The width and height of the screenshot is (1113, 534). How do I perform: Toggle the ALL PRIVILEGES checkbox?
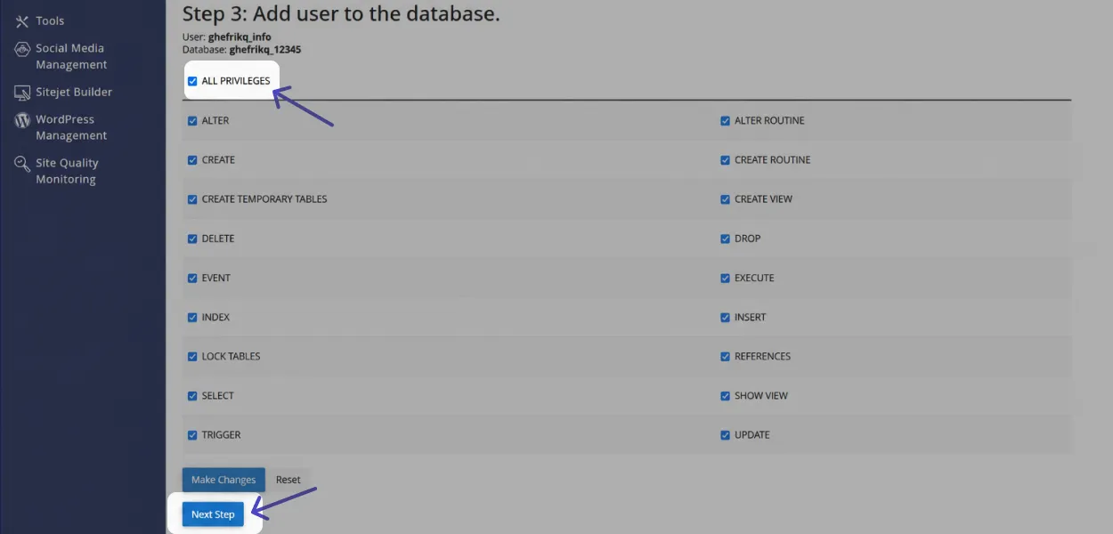click(192, 81)
